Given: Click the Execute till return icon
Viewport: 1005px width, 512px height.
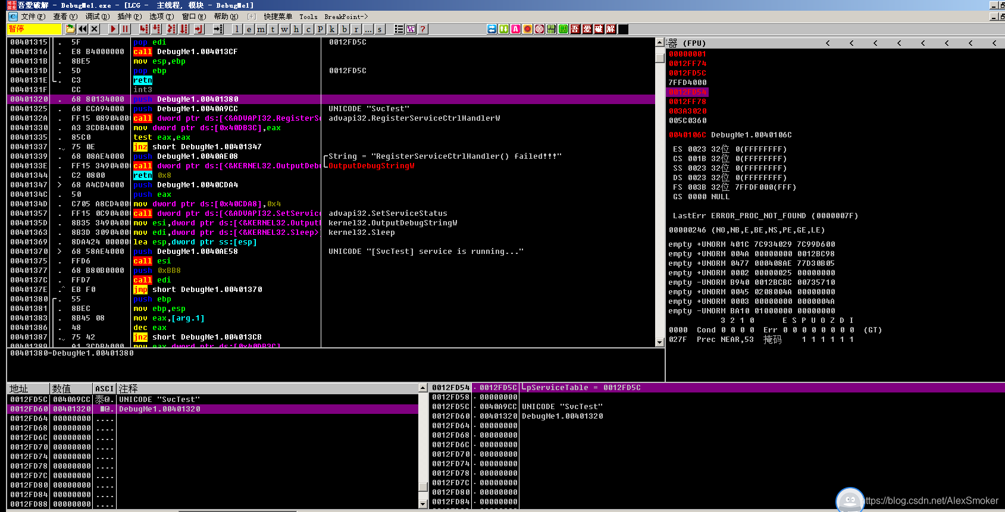Looking at the screenshot, I should [199, 29].
